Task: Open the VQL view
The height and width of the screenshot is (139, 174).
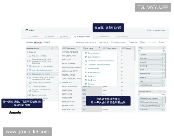Action: point(143,42)
